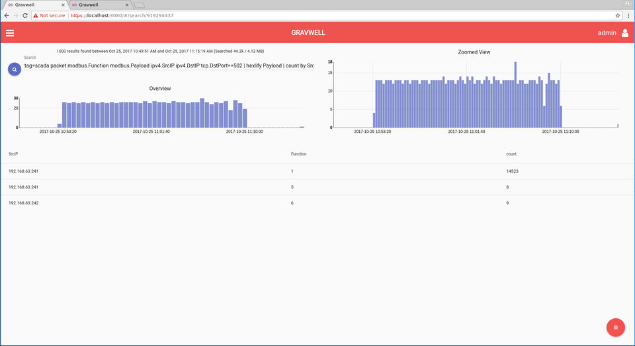
Task: Switch to the second Gravwell tab
Action: click(x=99, y=5)
